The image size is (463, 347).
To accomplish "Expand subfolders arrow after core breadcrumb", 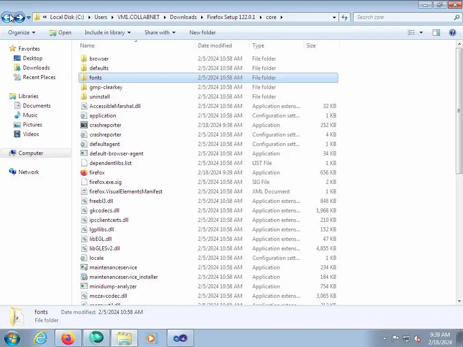I will (x=281, y=18).
